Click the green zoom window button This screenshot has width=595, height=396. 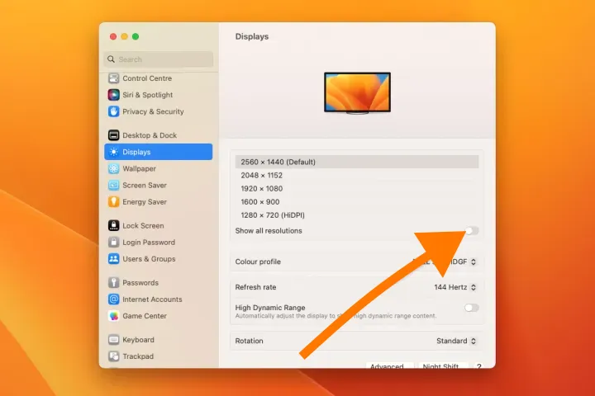point(136,36)
